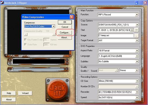Open codec Configure... settings
Viewport: 148px width, 105px height.
coord(65,33)
